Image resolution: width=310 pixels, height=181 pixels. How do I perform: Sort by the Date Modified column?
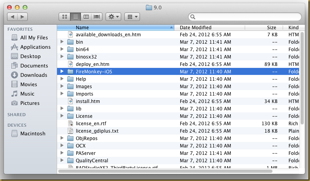click(x=210, y=27)
